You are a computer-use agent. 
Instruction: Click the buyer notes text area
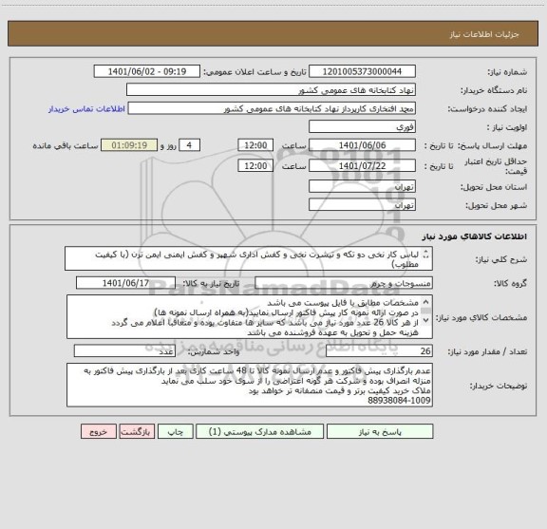pyautogui.click(x=250, y=385)
